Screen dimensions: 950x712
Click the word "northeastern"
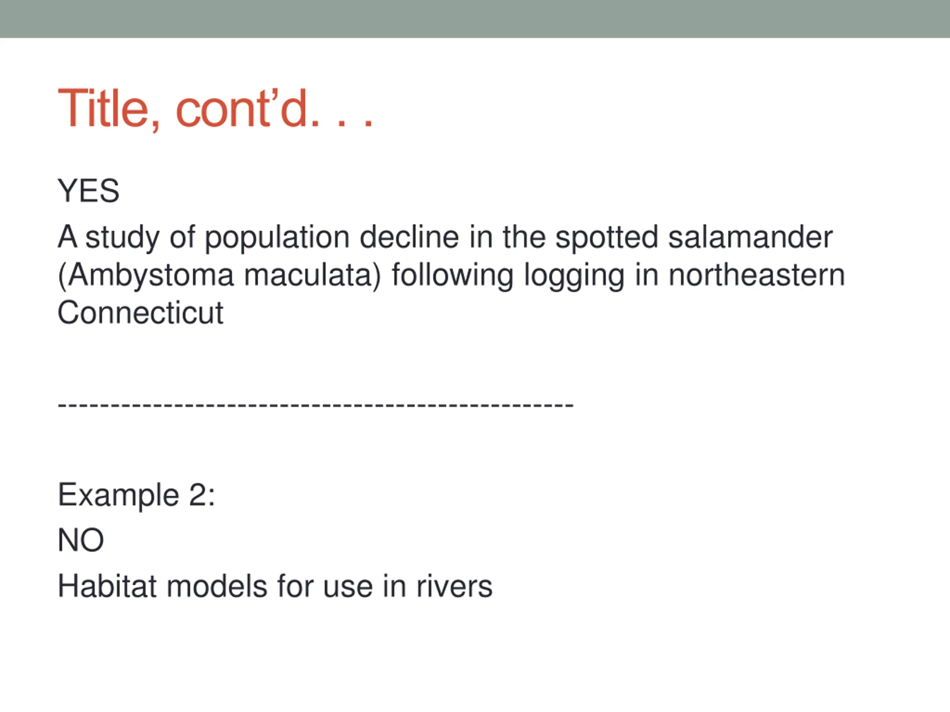(757, 276)
